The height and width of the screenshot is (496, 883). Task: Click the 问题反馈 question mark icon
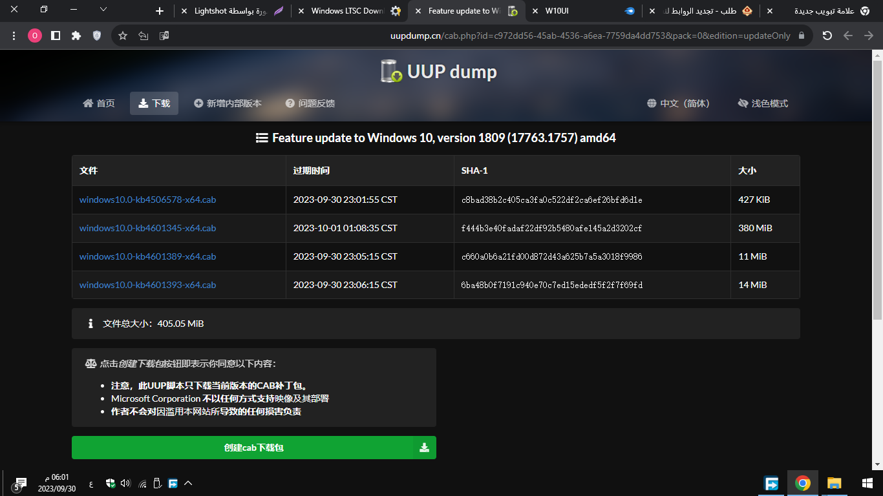pos(290,103)
